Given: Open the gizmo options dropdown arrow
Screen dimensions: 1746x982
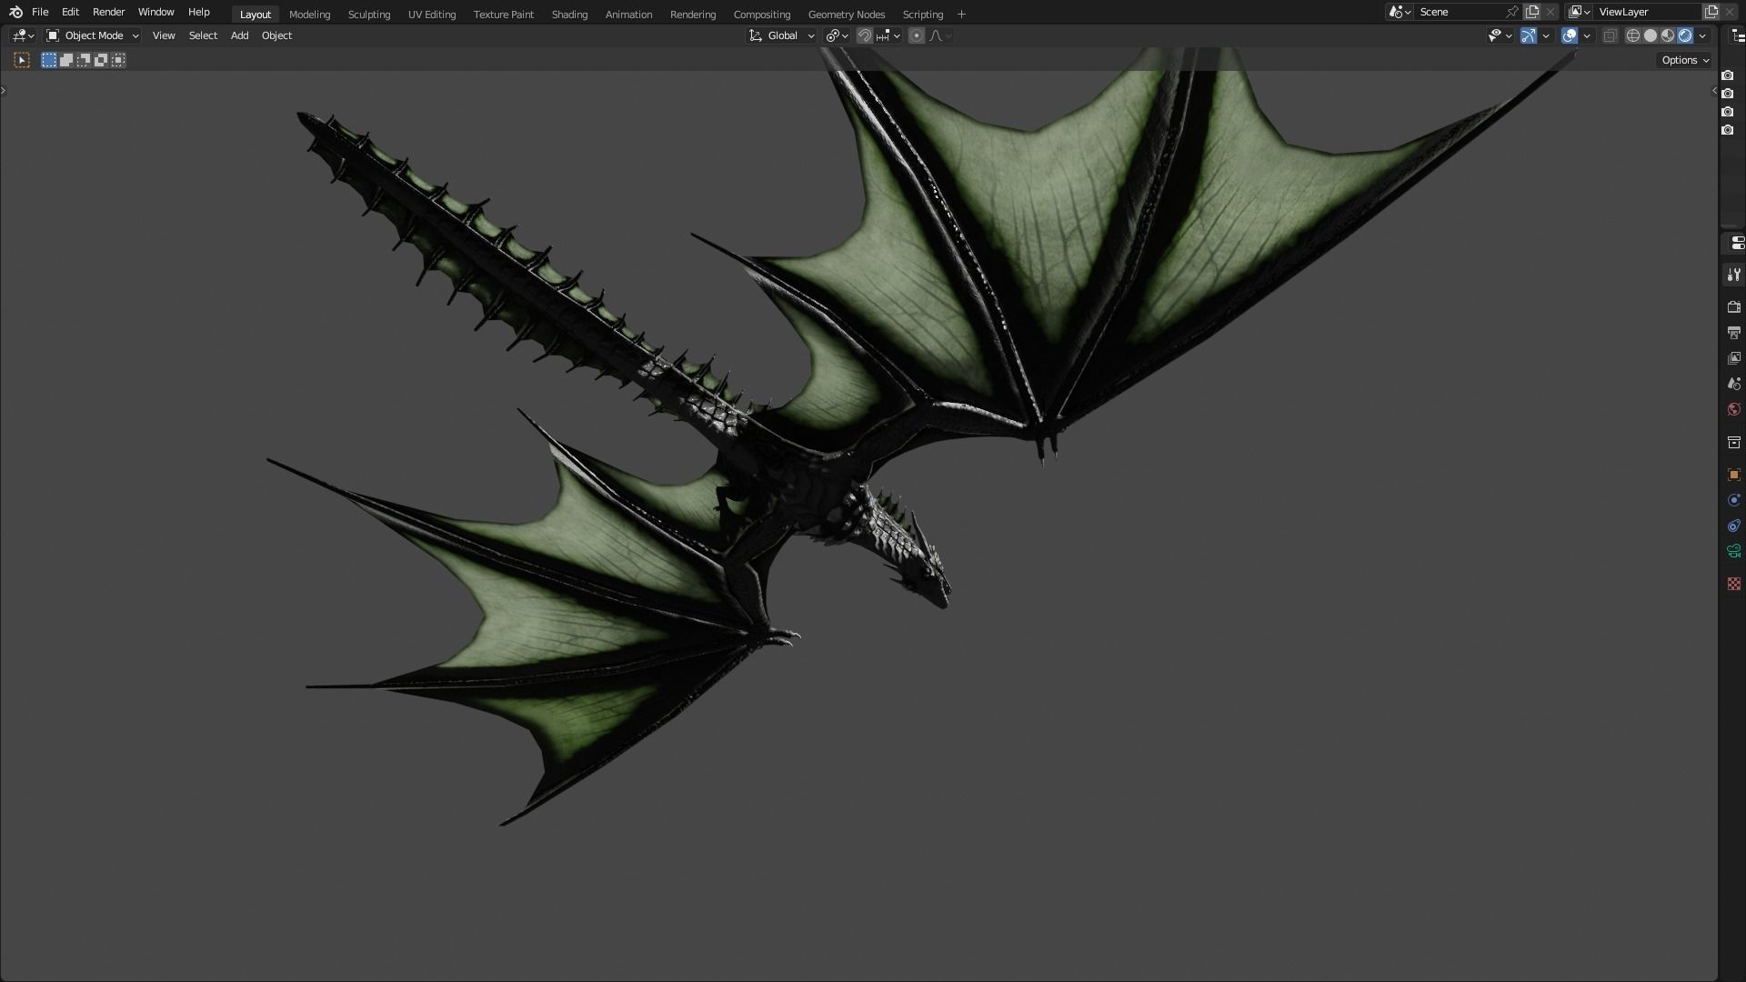Looking at the screenshot, I should [x=1546, y=35].
